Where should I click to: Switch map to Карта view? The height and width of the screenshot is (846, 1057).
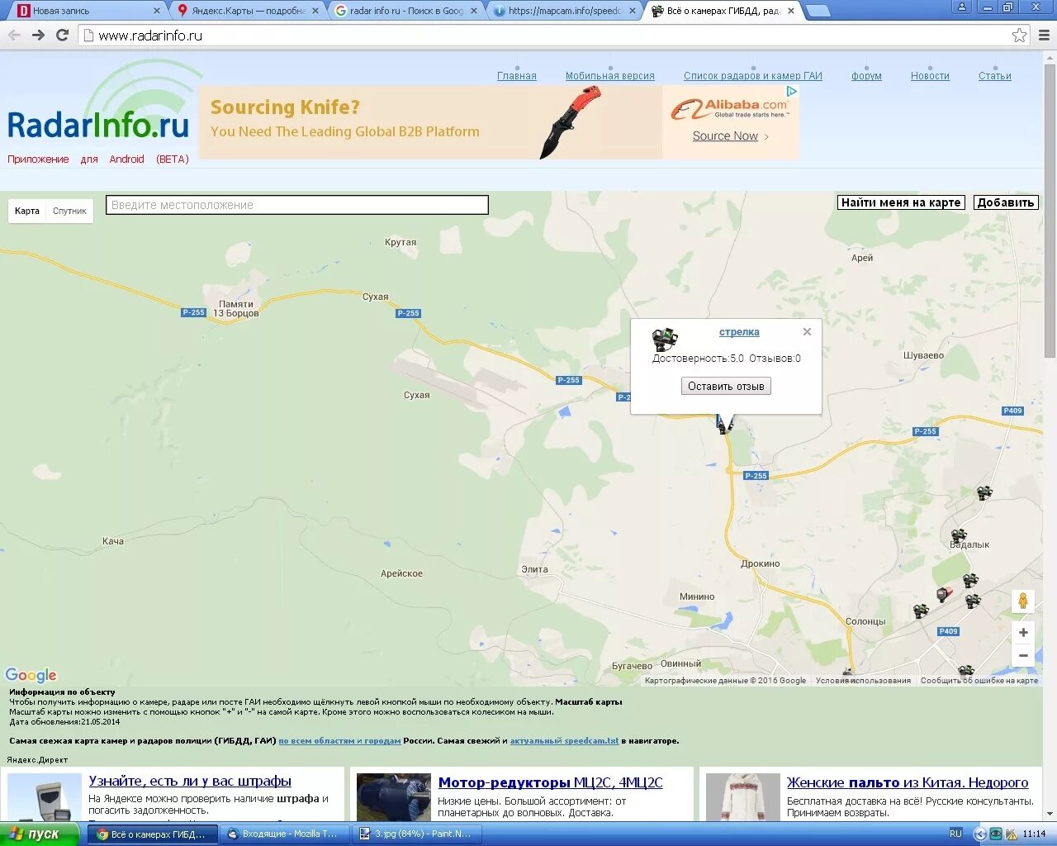pos(27,211)
